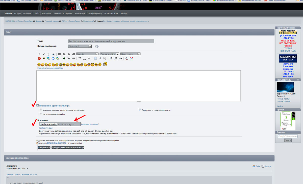Uncheck 'Вернуться в тему после ответа'
303x184 pixels.
(x=140, y=110)
